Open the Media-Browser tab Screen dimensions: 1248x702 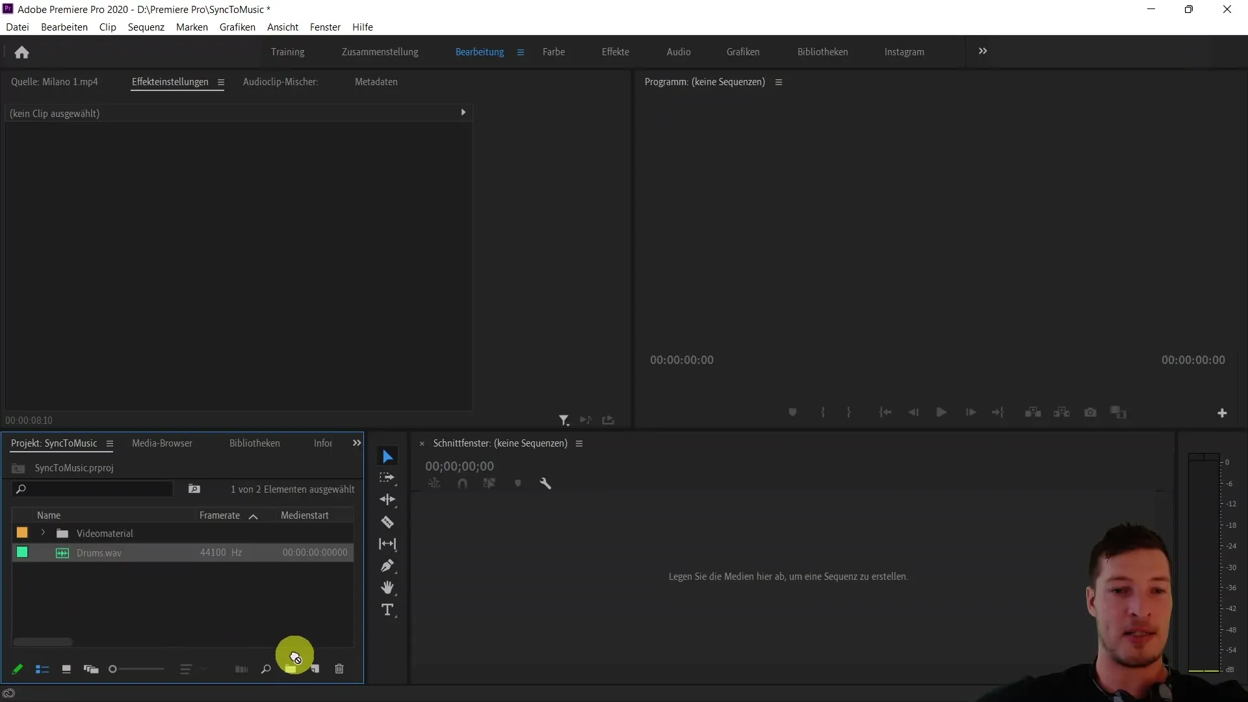tap(162, 443)
